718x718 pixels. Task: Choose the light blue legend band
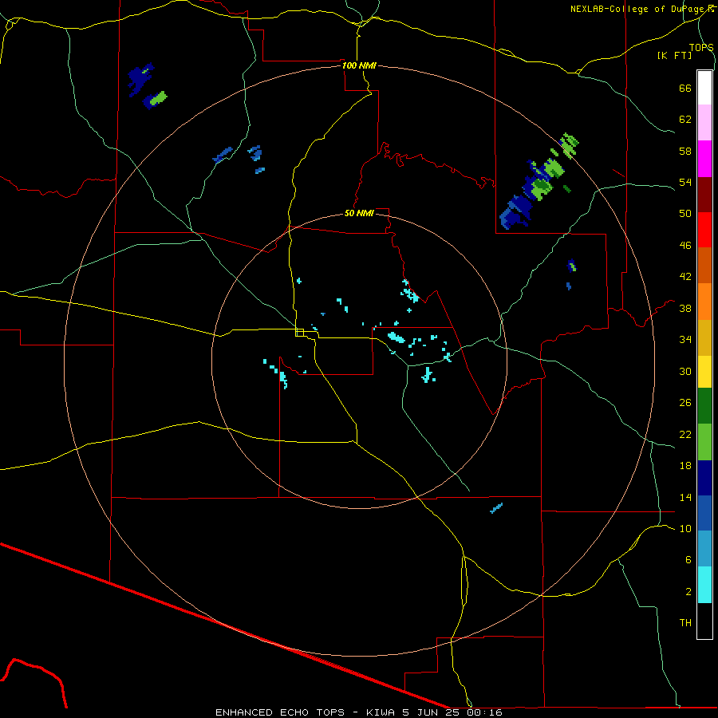[x=704, y=549]
